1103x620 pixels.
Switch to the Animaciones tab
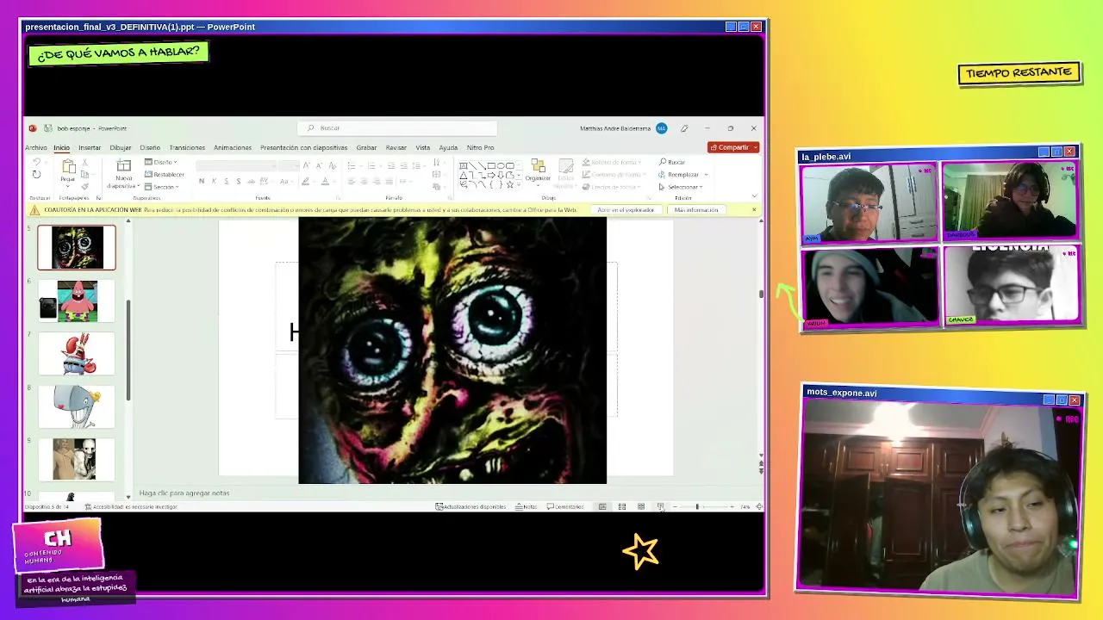(x=233, y=147)
